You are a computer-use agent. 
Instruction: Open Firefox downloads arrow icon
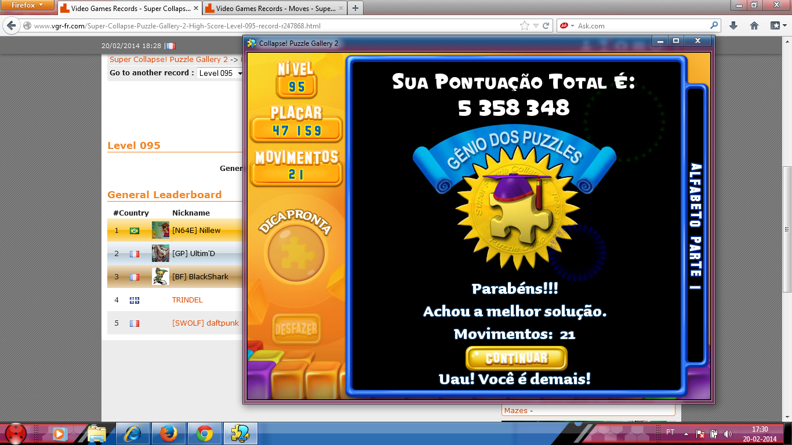click(x=733, y=25)
